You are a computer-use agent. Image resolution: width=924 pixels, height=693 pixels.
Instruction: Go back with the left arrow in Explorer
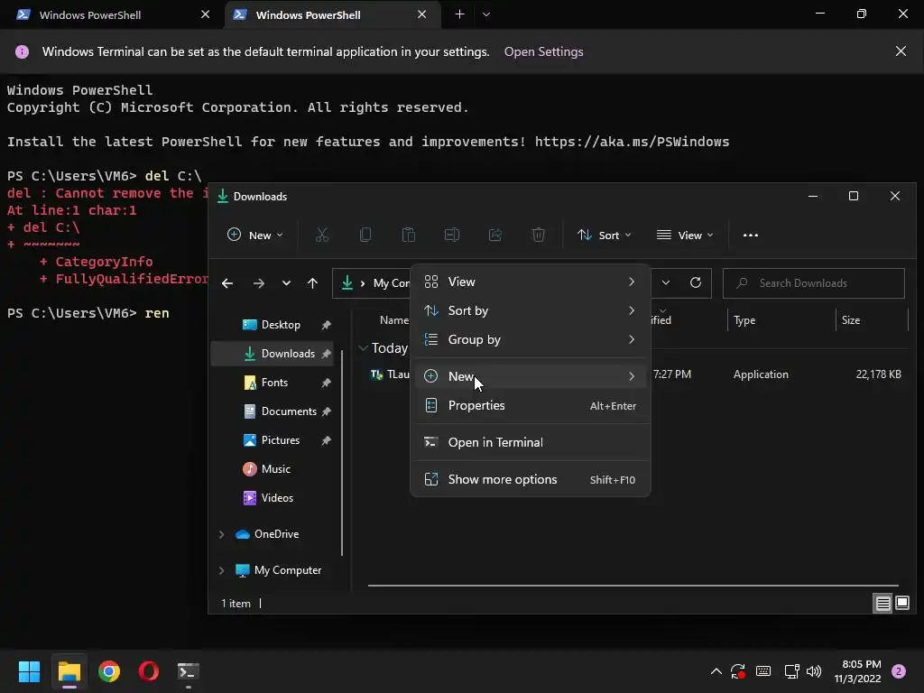(226, 283)
